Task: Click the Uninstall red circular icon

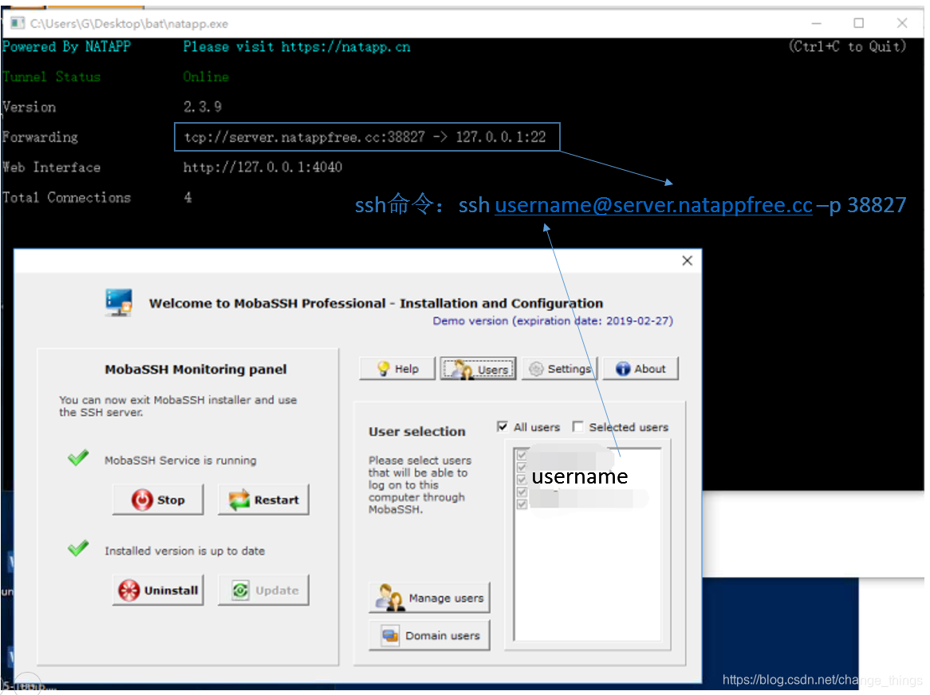Action: (x=128, y=590)
